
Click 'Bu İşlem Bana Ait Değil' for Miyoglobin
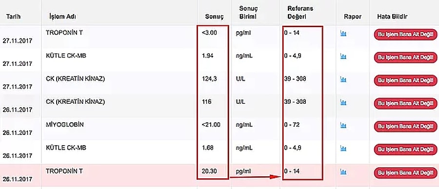click(405, 127)
